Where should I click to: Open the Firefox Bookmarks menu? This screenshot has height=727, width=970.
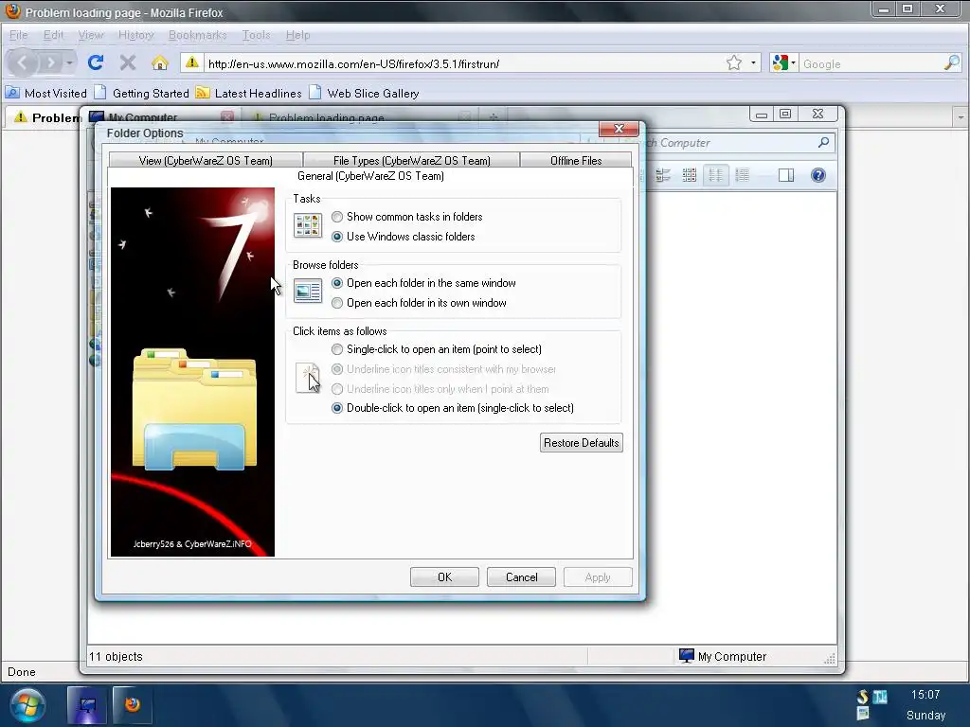click(x=197, y=35)
